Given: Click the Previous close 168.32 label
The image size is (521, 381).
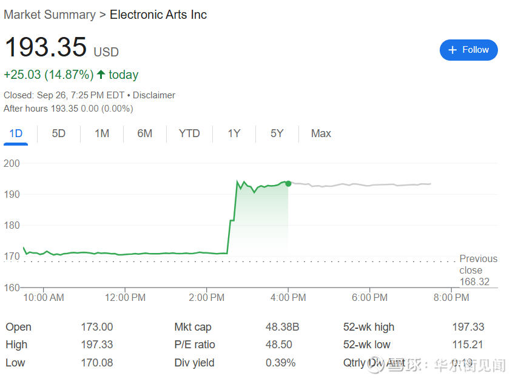Looking at the screenshot, I should point(477,270).
